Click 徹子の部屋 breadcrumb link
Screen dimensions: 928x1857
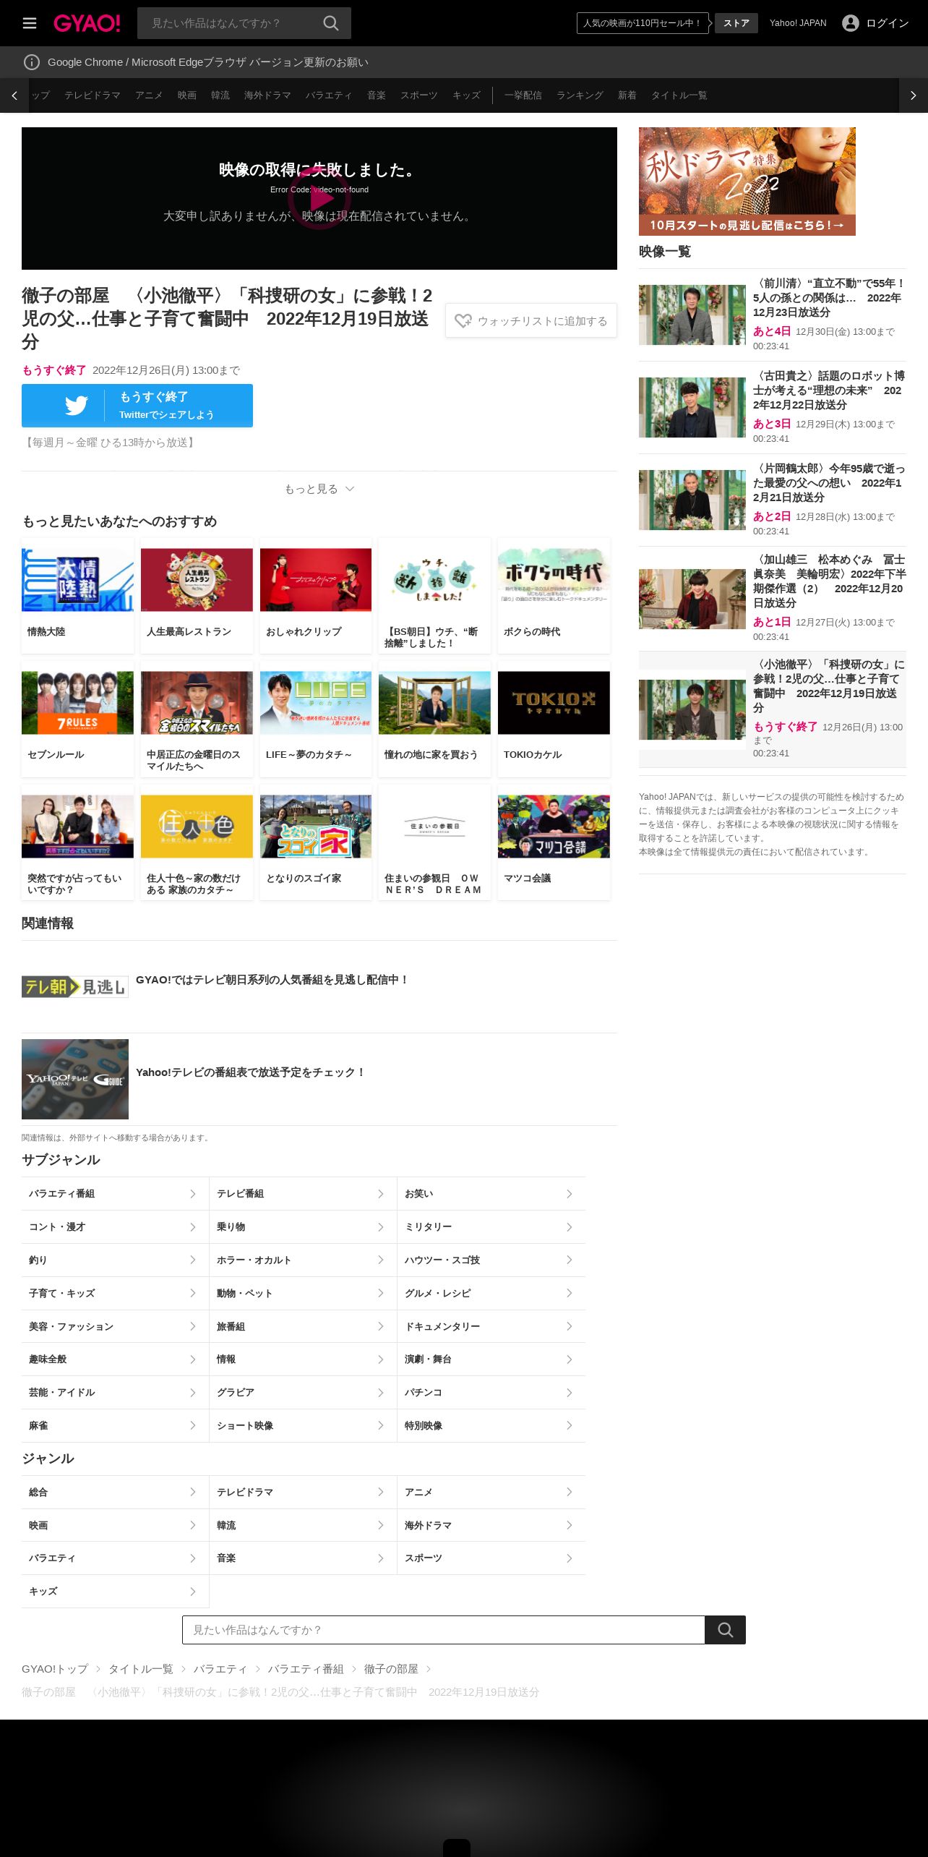(391, 1669)
